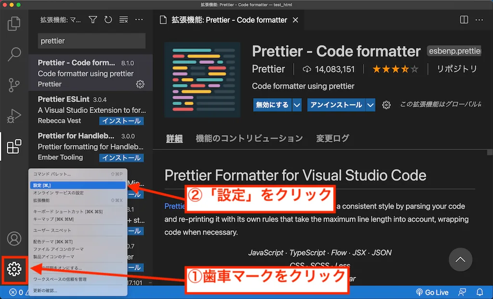Select the 拡張機能: Prettier editor tab
Viewport: 493px width, 299px height.
click(x=229, y=20)
